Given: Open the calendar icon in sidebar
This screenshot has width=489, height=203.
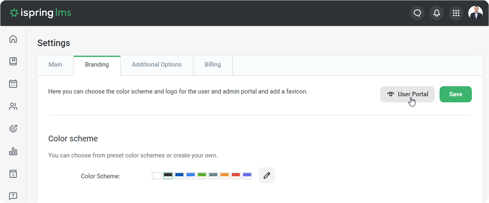Looking at the screenshot, I should (13, 84).
